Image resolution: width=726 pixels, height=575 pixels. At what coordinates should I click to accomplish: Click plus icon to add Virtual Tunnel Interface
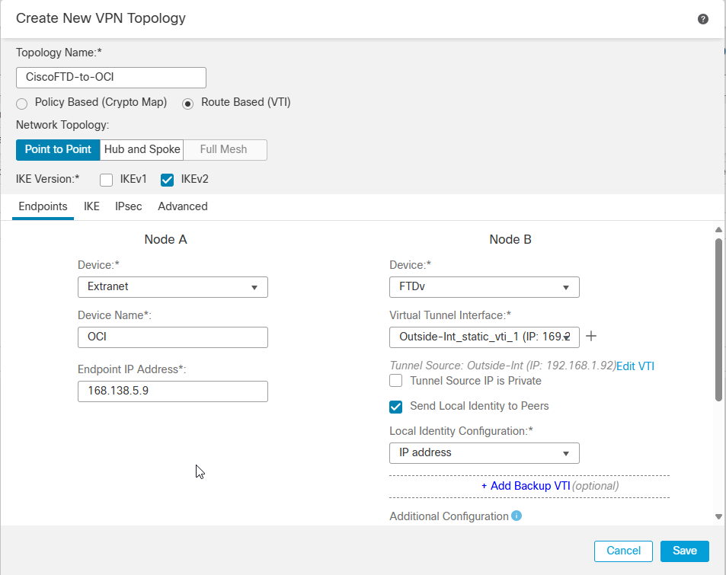coord(590,337)
